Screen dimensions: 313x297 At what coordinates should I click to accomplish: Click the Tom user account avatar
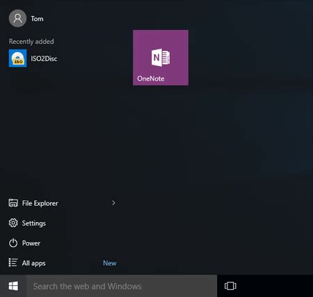click(x=17, y=18)
